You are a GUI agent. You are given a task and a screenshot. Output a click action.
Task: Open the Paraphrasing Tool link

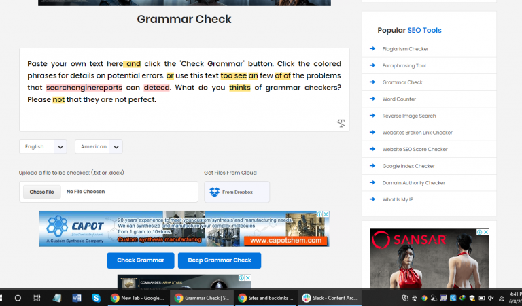coord(404,66)
